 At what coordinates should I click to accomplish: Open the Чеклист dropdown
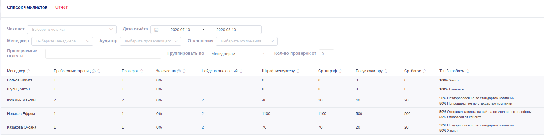pyautogui.click(x=72, y=30)
